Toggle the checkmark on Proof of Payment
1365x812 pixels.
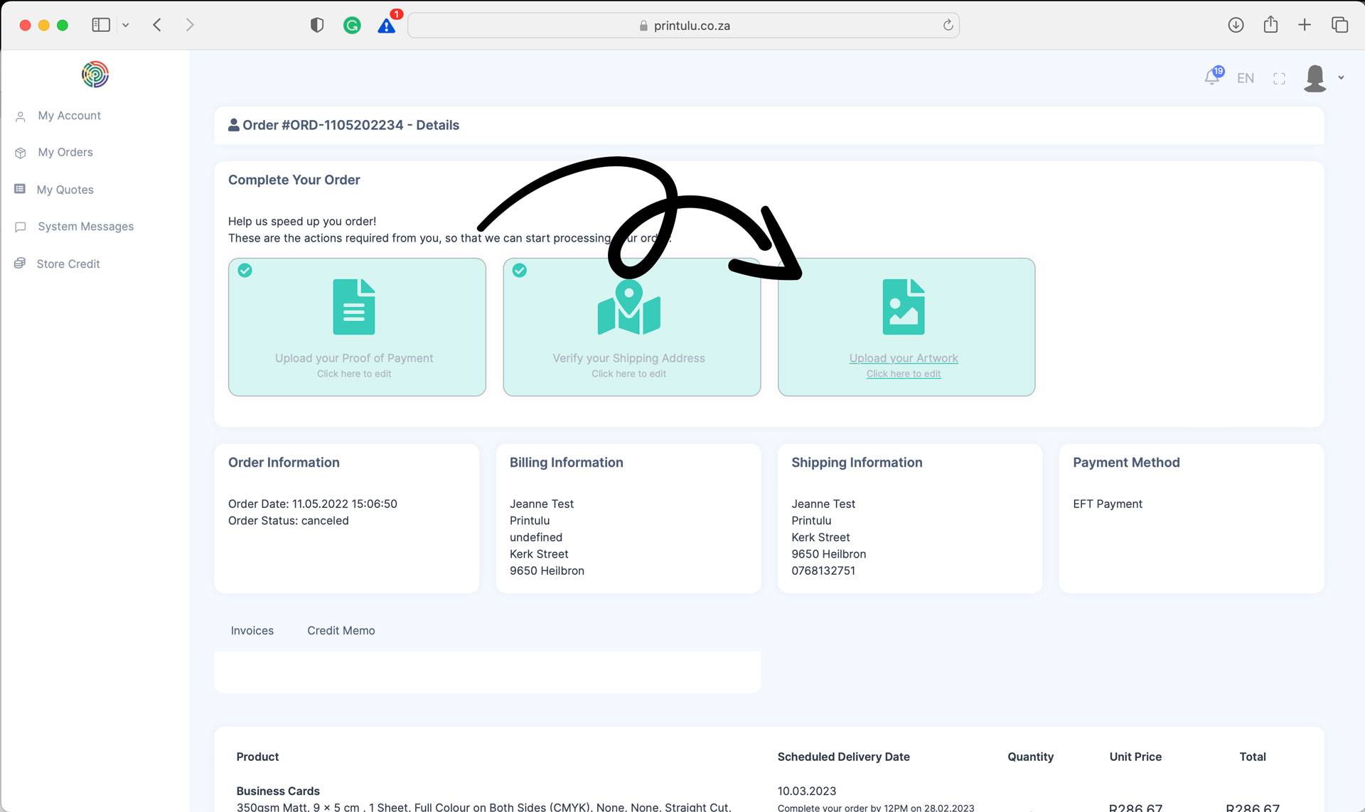click(x=245, y=270)
